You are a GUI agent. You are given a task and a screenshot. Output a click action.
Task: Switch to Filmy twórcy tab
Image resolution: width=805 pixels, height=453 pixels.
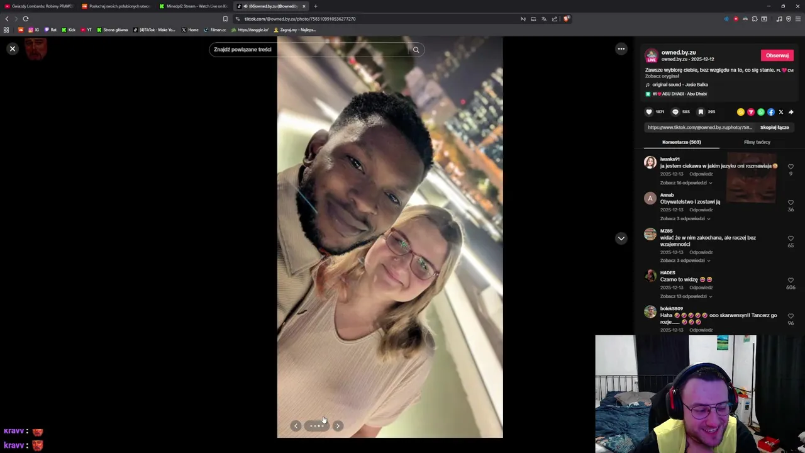coord(757,142)
